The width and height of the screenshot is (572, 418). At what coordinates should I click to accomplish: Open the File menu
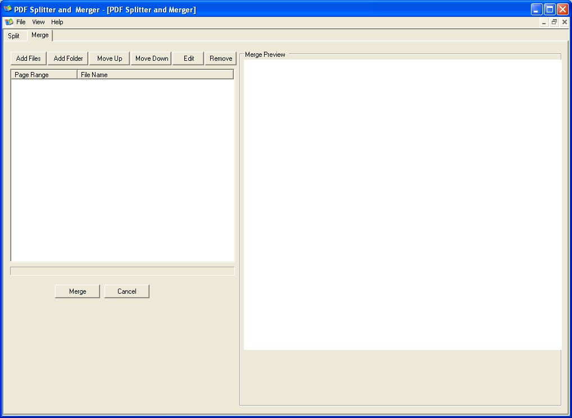tap(21, 22)
